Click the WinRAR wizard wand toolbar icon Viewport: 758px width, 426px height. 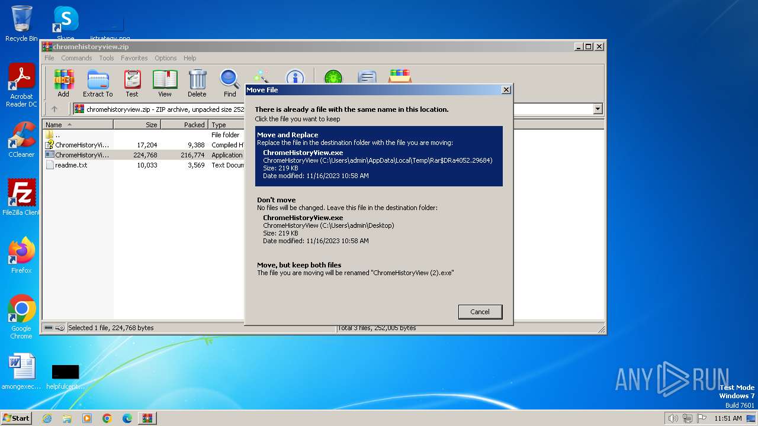coord(261,77)
